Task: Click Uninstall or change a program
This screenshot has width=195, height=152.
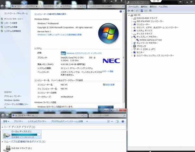Action: (67, 121)
